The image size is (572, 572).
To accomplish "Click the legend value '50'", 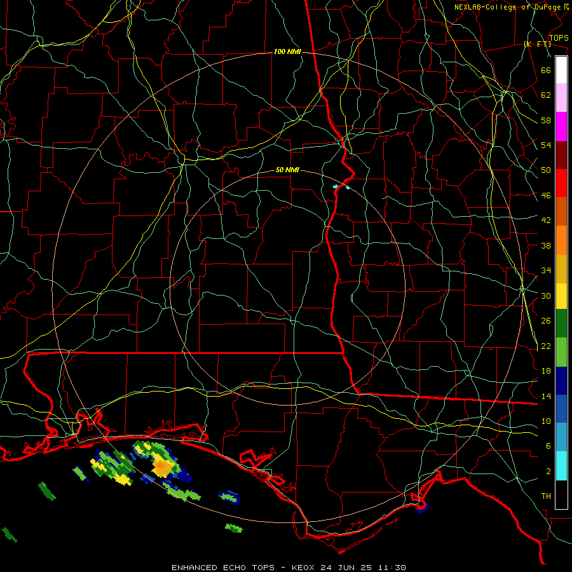I will [546, 170].
